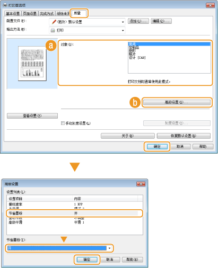Expand the 配置文件 profile dropdown

[x=123, y=22]
